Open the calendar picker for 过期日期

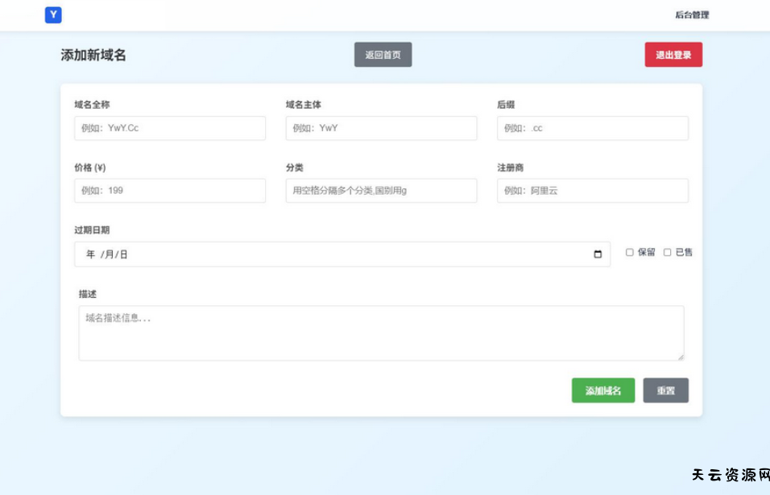tap(598, 254)
